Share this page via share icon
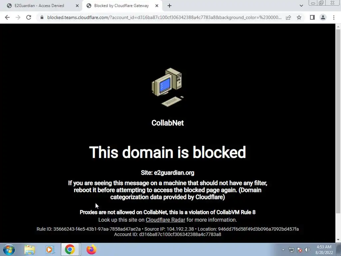Viewport: 341px width, 256px height. coord(288,17)
